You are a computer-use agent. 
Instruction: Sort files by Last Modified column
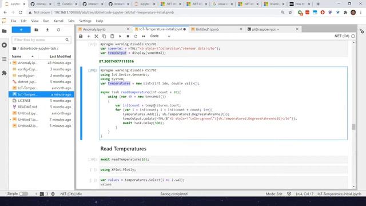[x=60, y=56]
